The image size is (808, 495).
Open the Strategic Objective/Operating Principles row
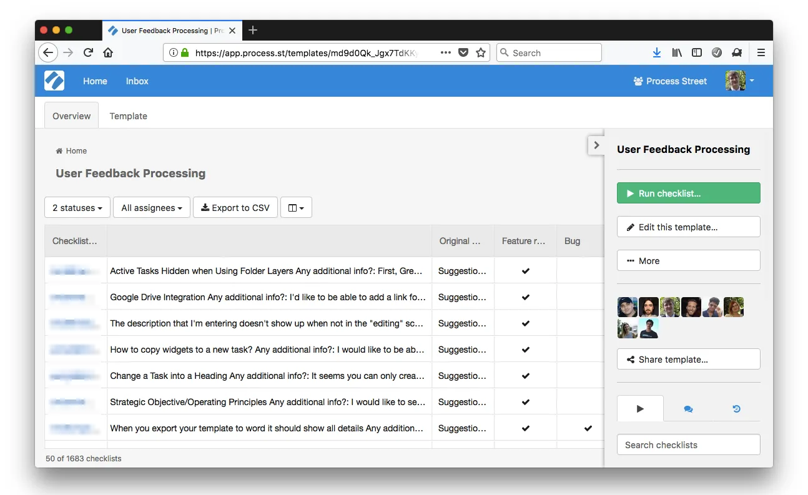[x=268, y=402]
